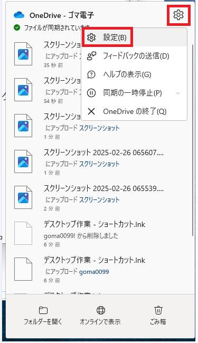Image resolution: width=198 pixels, height=343 pixels.
Task: Follow スクリーンショット folder link under 065607 file
Action: [x=99, y=164]
